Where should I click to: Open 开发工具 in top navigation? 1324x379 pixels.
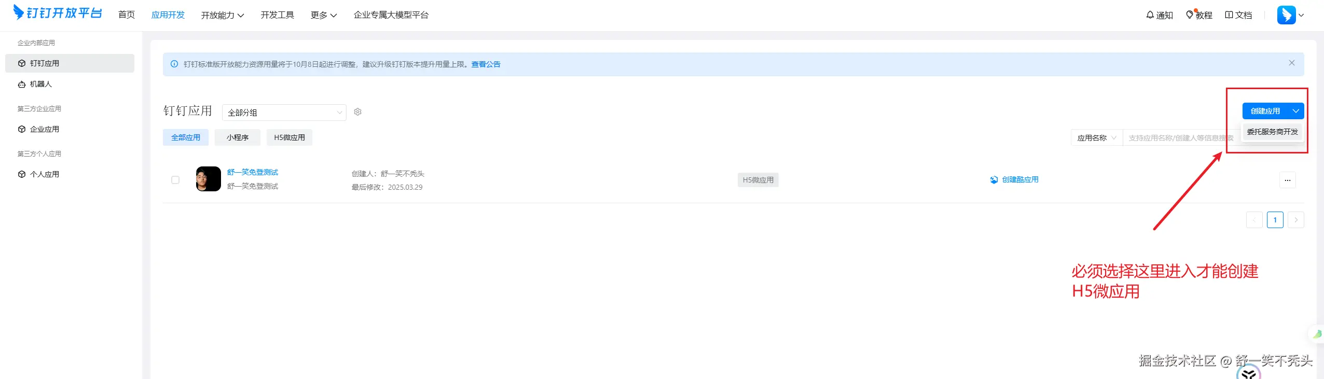(277, 15)
